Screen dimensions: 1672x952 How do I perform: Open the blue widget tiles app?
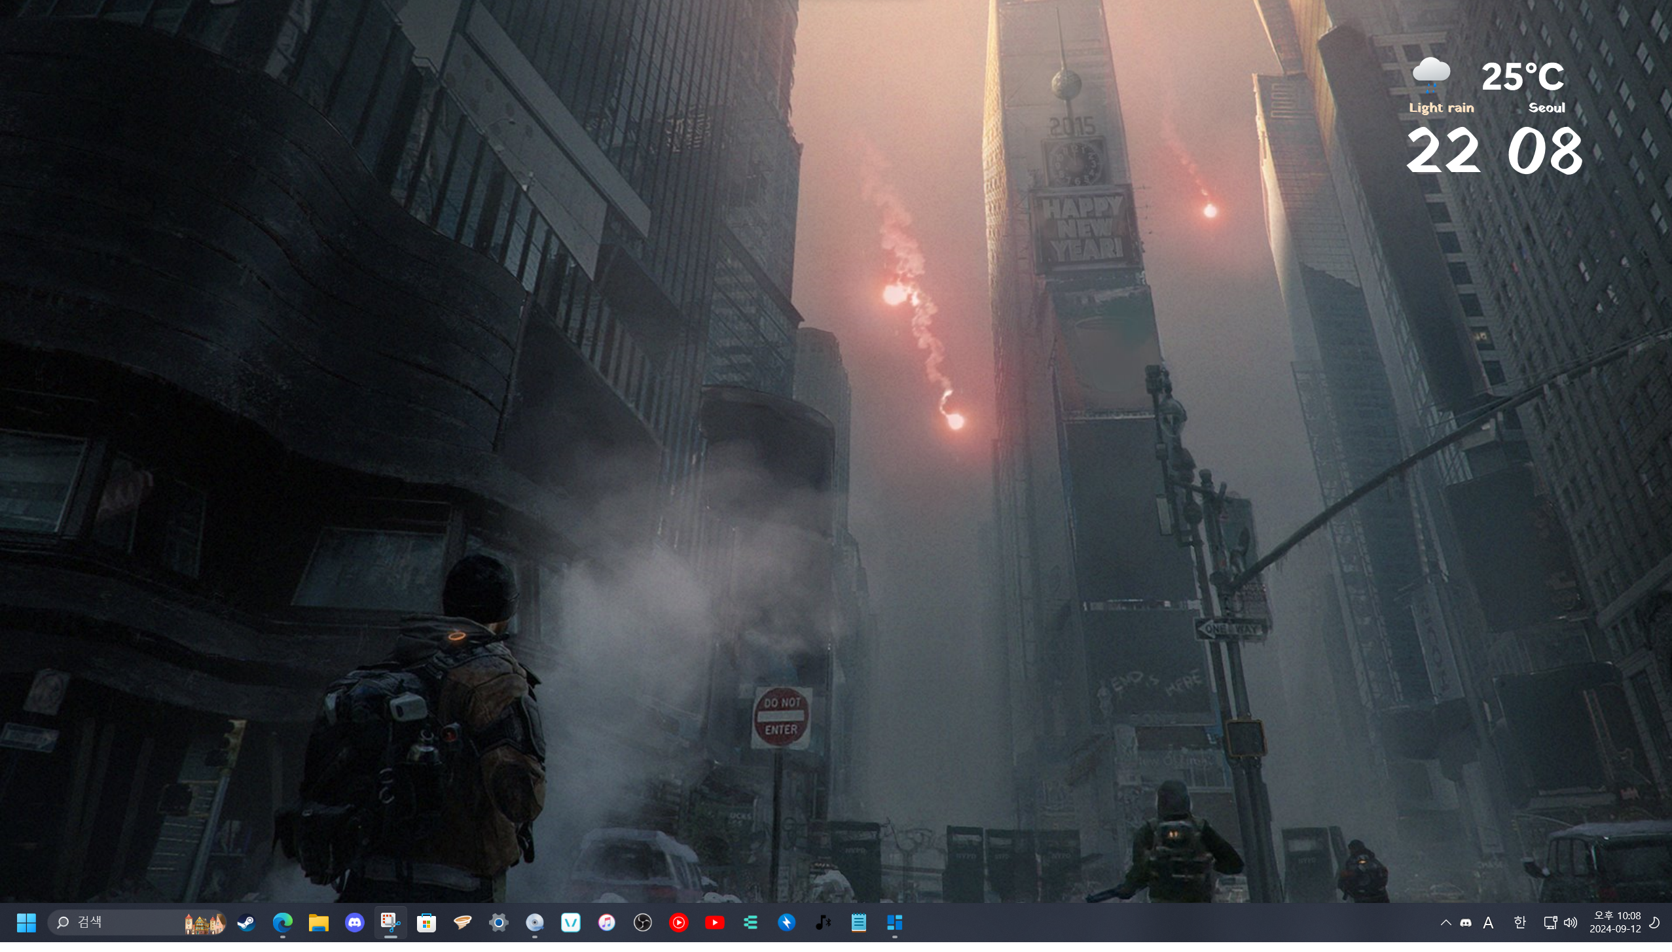(895, 923)
